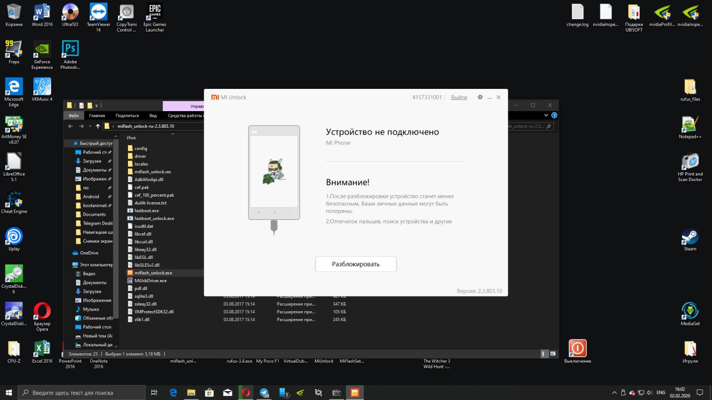Click the miflash_unlock-ru-2.3.803.10 address path
This screenshot has width=712, height=400.
tap(146, 126)
